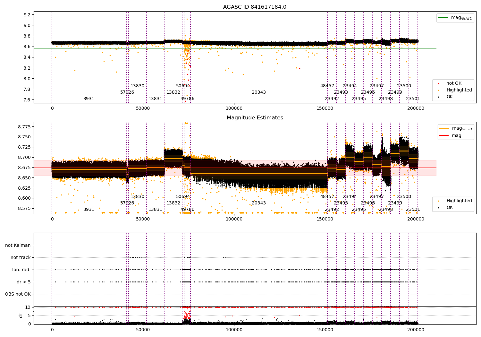Screen dimensions: 481x337
Task: Select the mag OBSID legend entry
Action: (456, 128)
